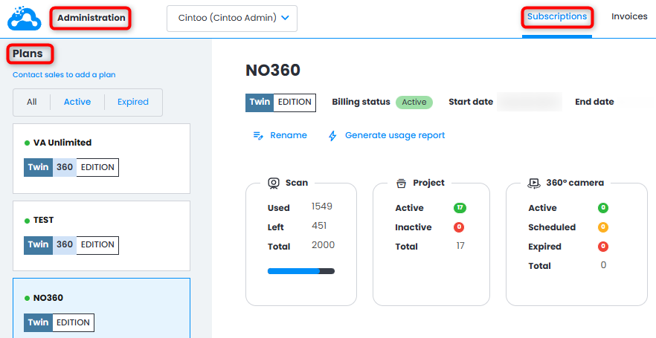Click the Cintoo cloud logo

(25, 18)
